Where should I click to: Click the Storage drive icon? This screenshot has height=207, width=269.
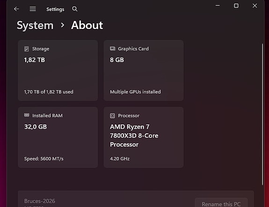coord(27,49)
